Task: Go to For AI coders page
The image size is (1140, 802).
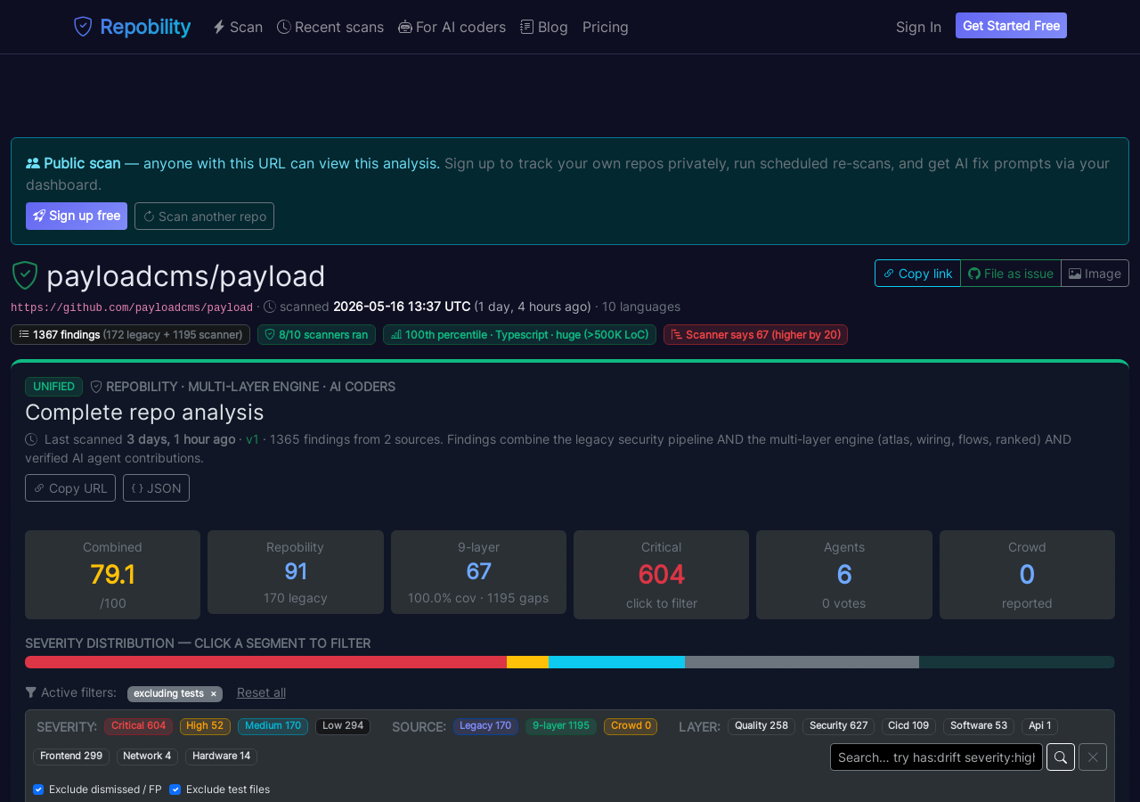Action: coord(452,27)
